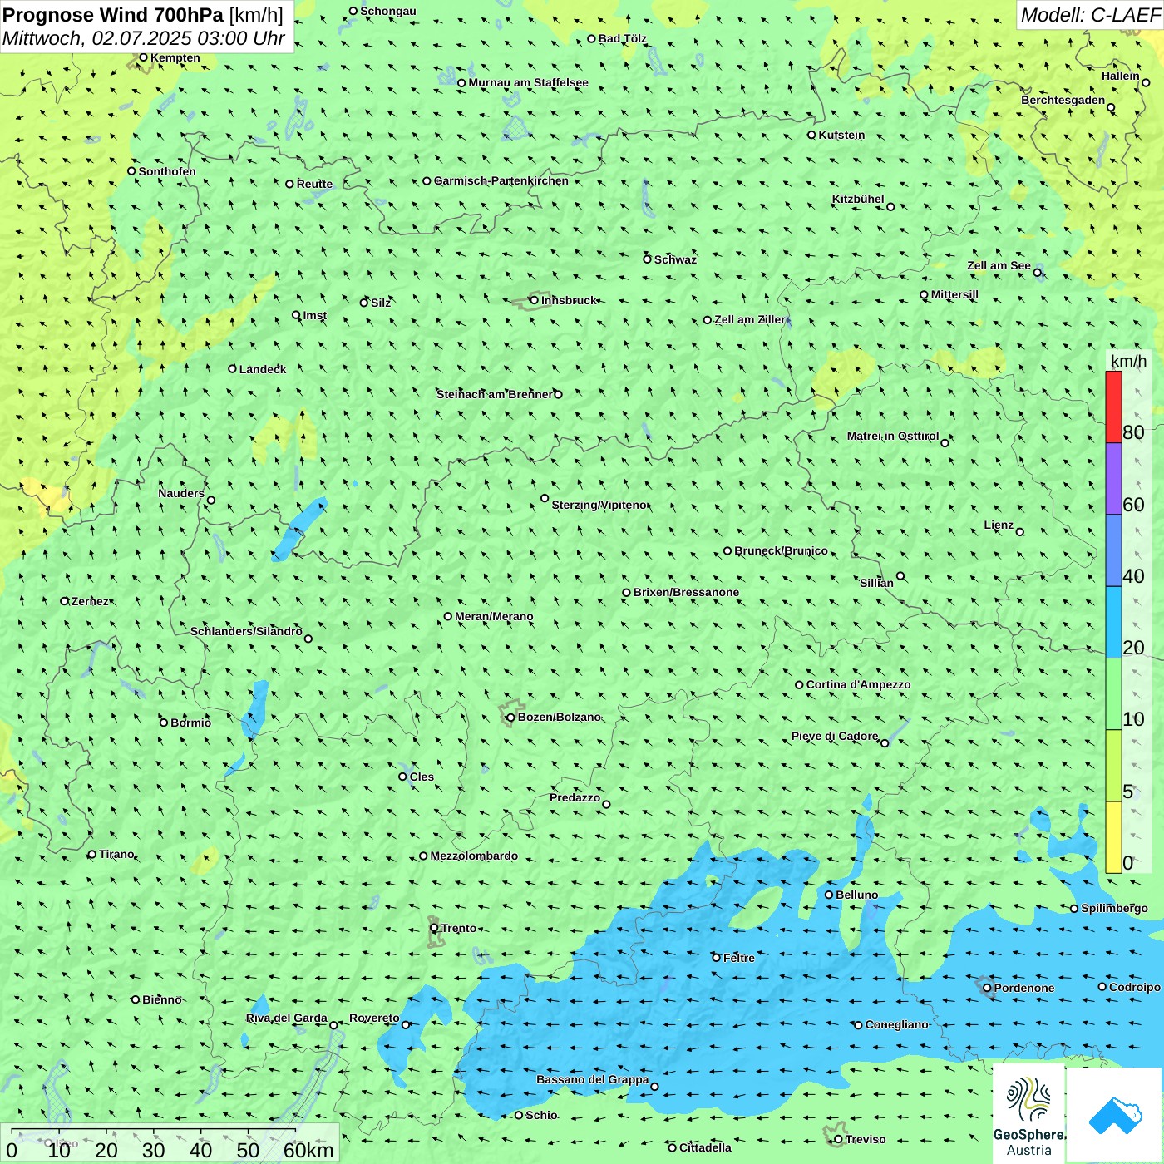Click the Schio city label

pyautogui.click(x=541, y=1115)
